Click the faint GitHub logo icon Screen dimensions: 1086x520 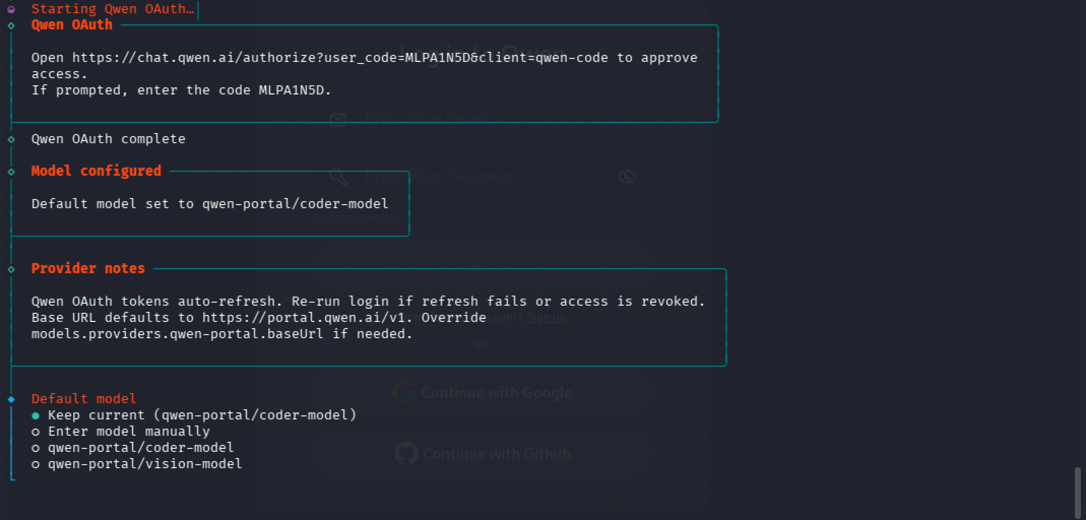tap(406, 453)
